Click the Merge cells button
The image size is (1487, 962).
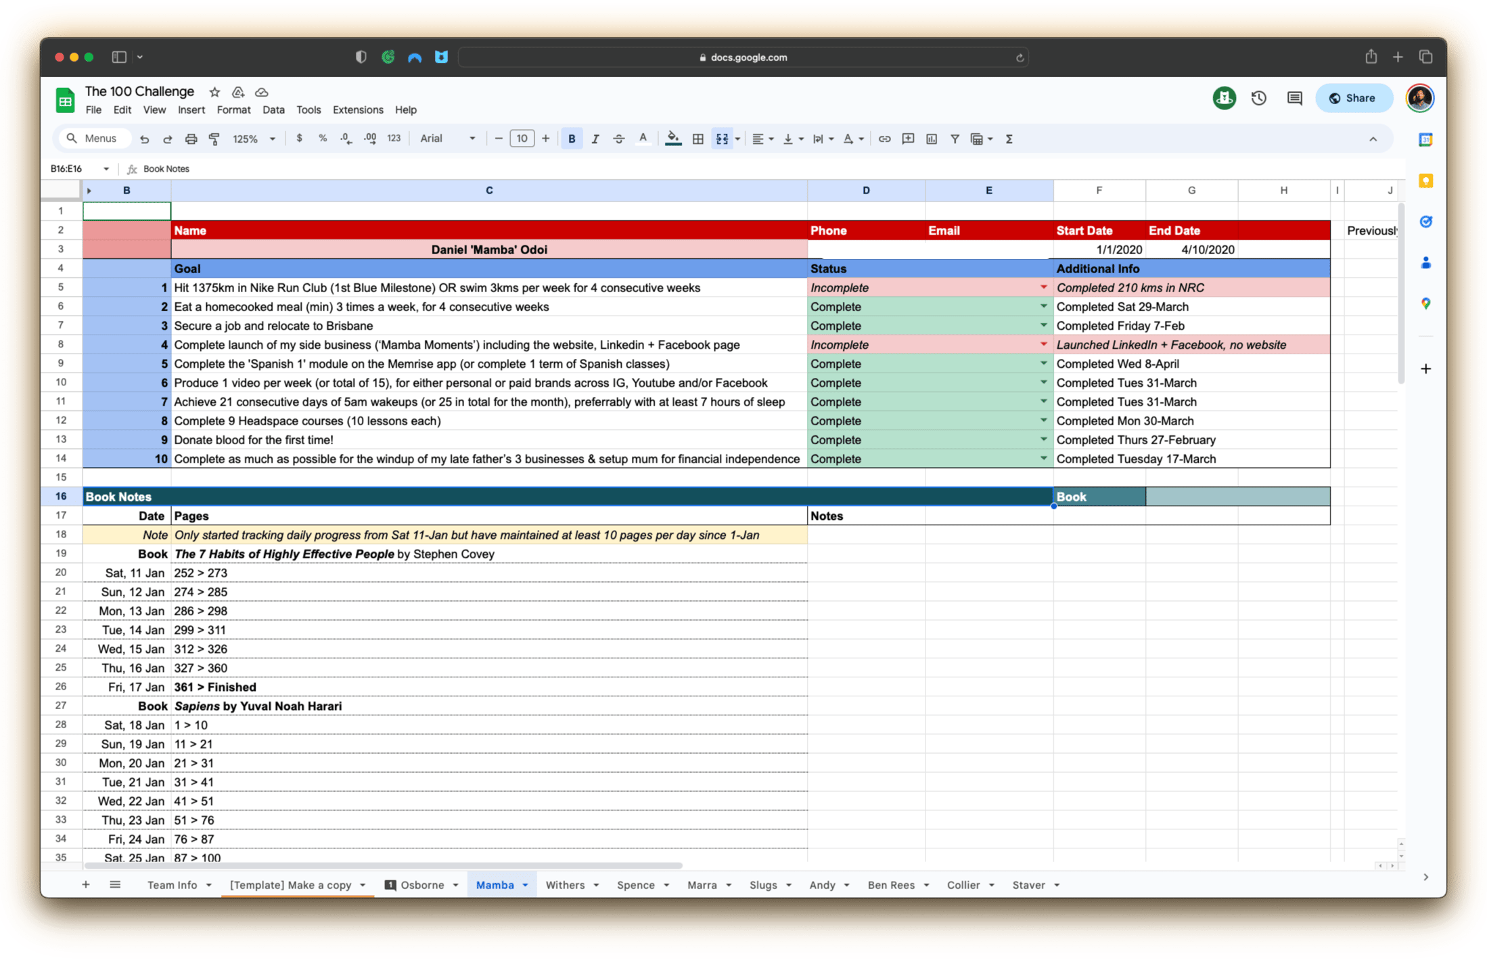click(722, 139)
